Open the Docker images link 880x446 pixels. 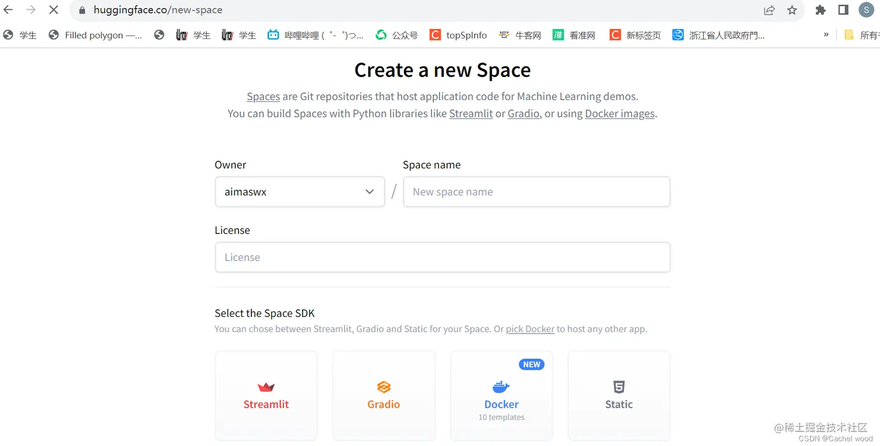coord(620,113)
